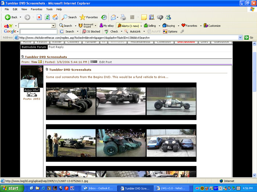Expand the address bar dropdown arrow
The height and width of the screenshot is (192, 257).
[240, 38]
